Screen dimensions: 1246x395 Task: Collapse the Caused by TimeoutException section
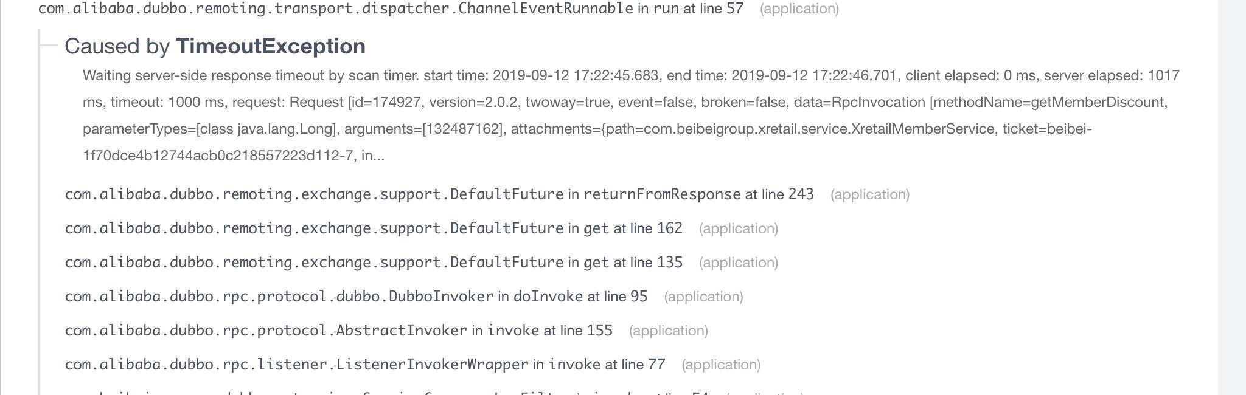[x=215, y=46]
